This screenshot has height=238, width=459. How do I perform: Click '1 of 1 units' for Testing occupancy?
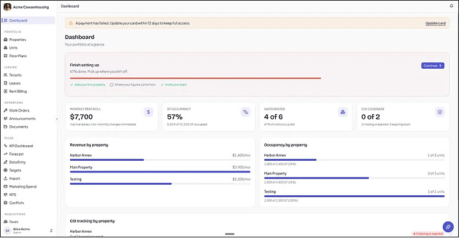point(436,191)
